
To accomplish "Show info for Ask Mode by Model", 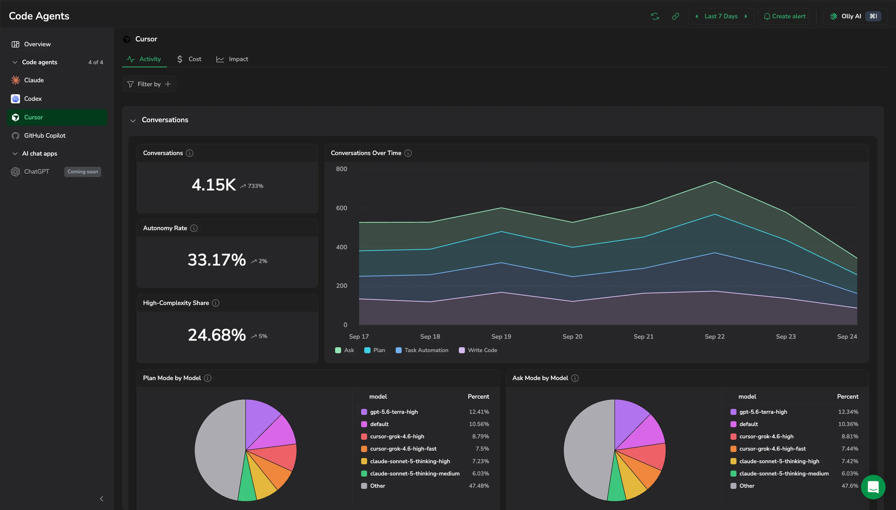I will [x=575, y=378].
